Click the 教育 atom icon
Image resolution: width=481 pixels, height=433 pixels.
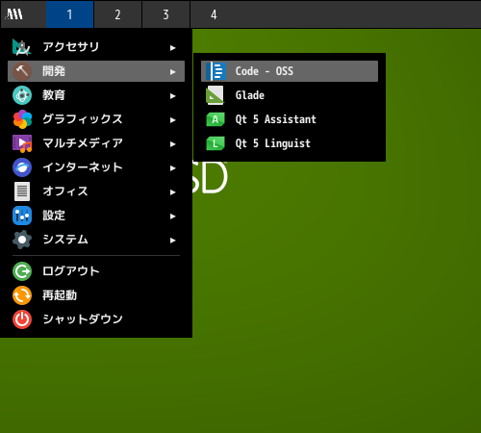click(x=22, y=95)
